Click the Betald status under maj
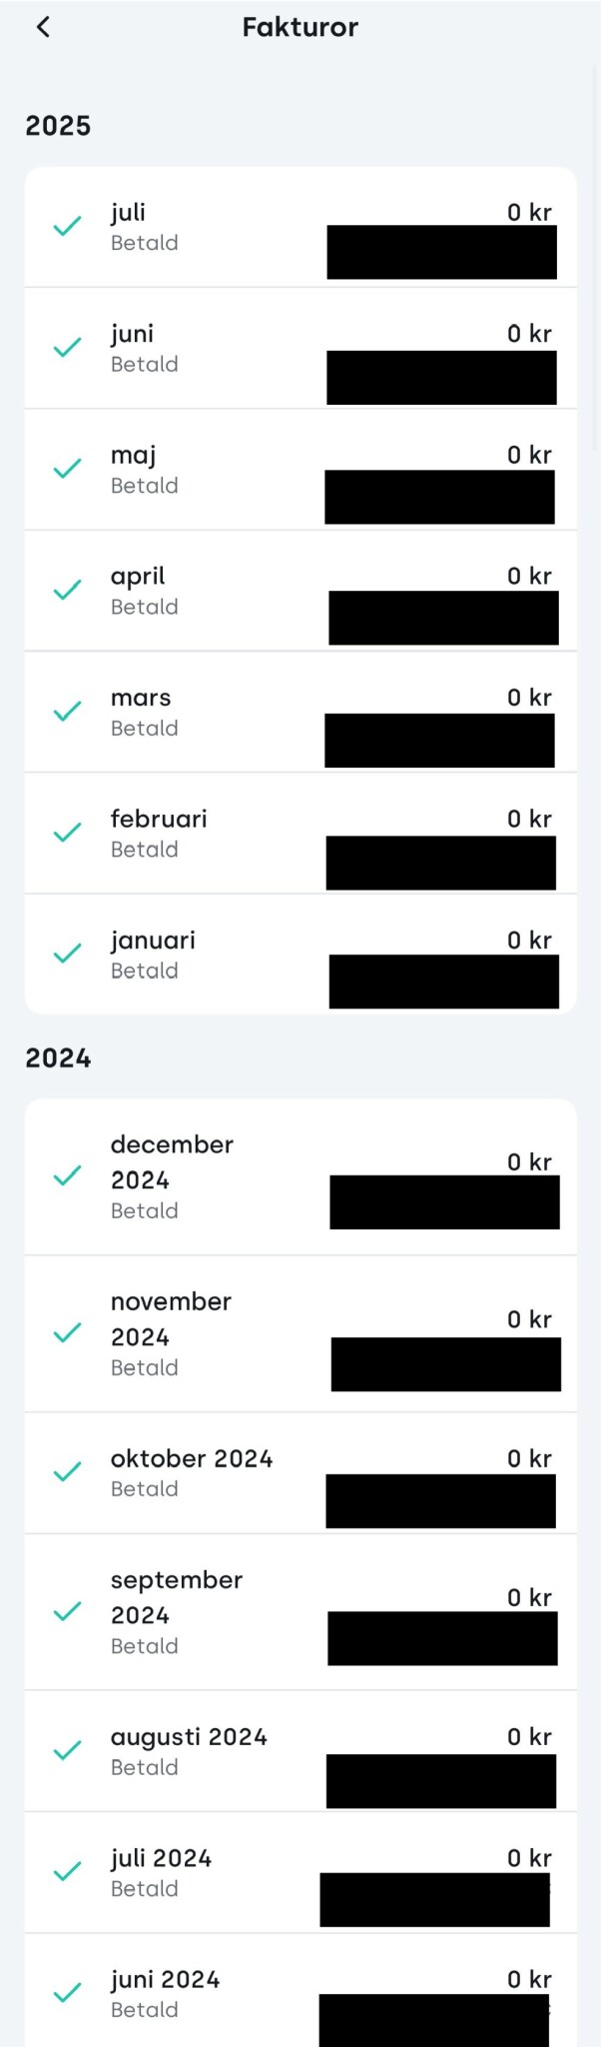 (x=145, y=486)
